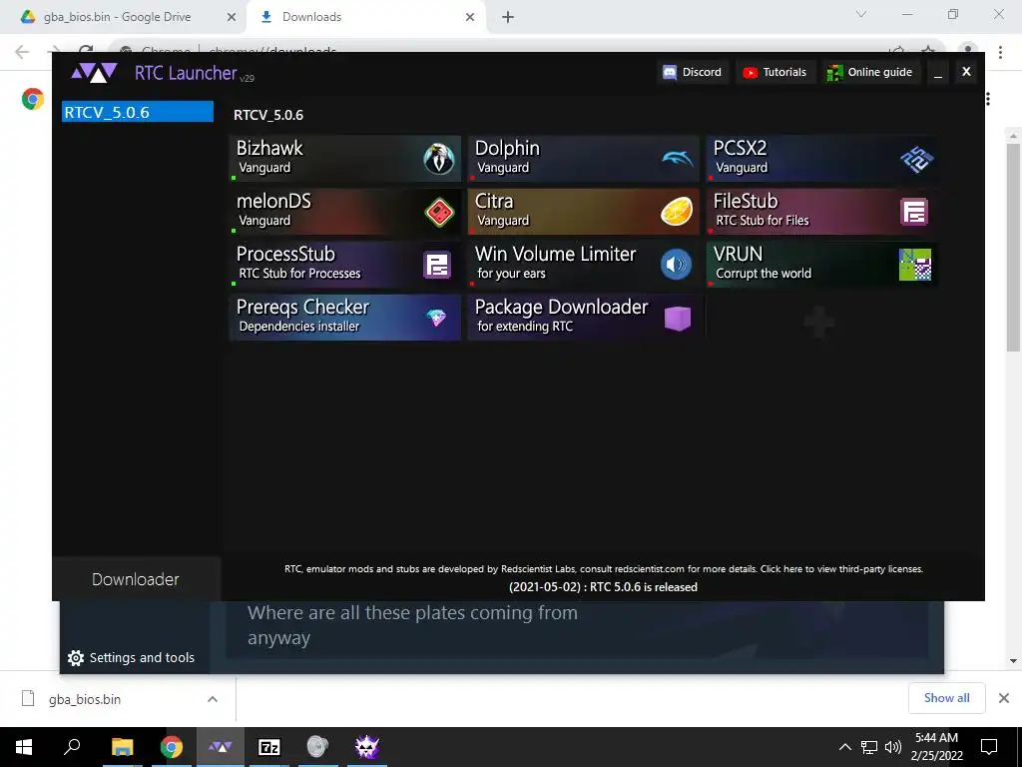Launch Citra Vanguard

583,212
